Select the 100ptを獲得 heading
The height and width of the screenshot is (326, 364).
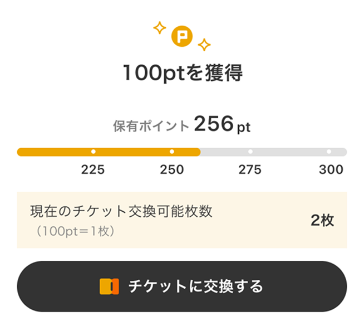click(182, 73)
